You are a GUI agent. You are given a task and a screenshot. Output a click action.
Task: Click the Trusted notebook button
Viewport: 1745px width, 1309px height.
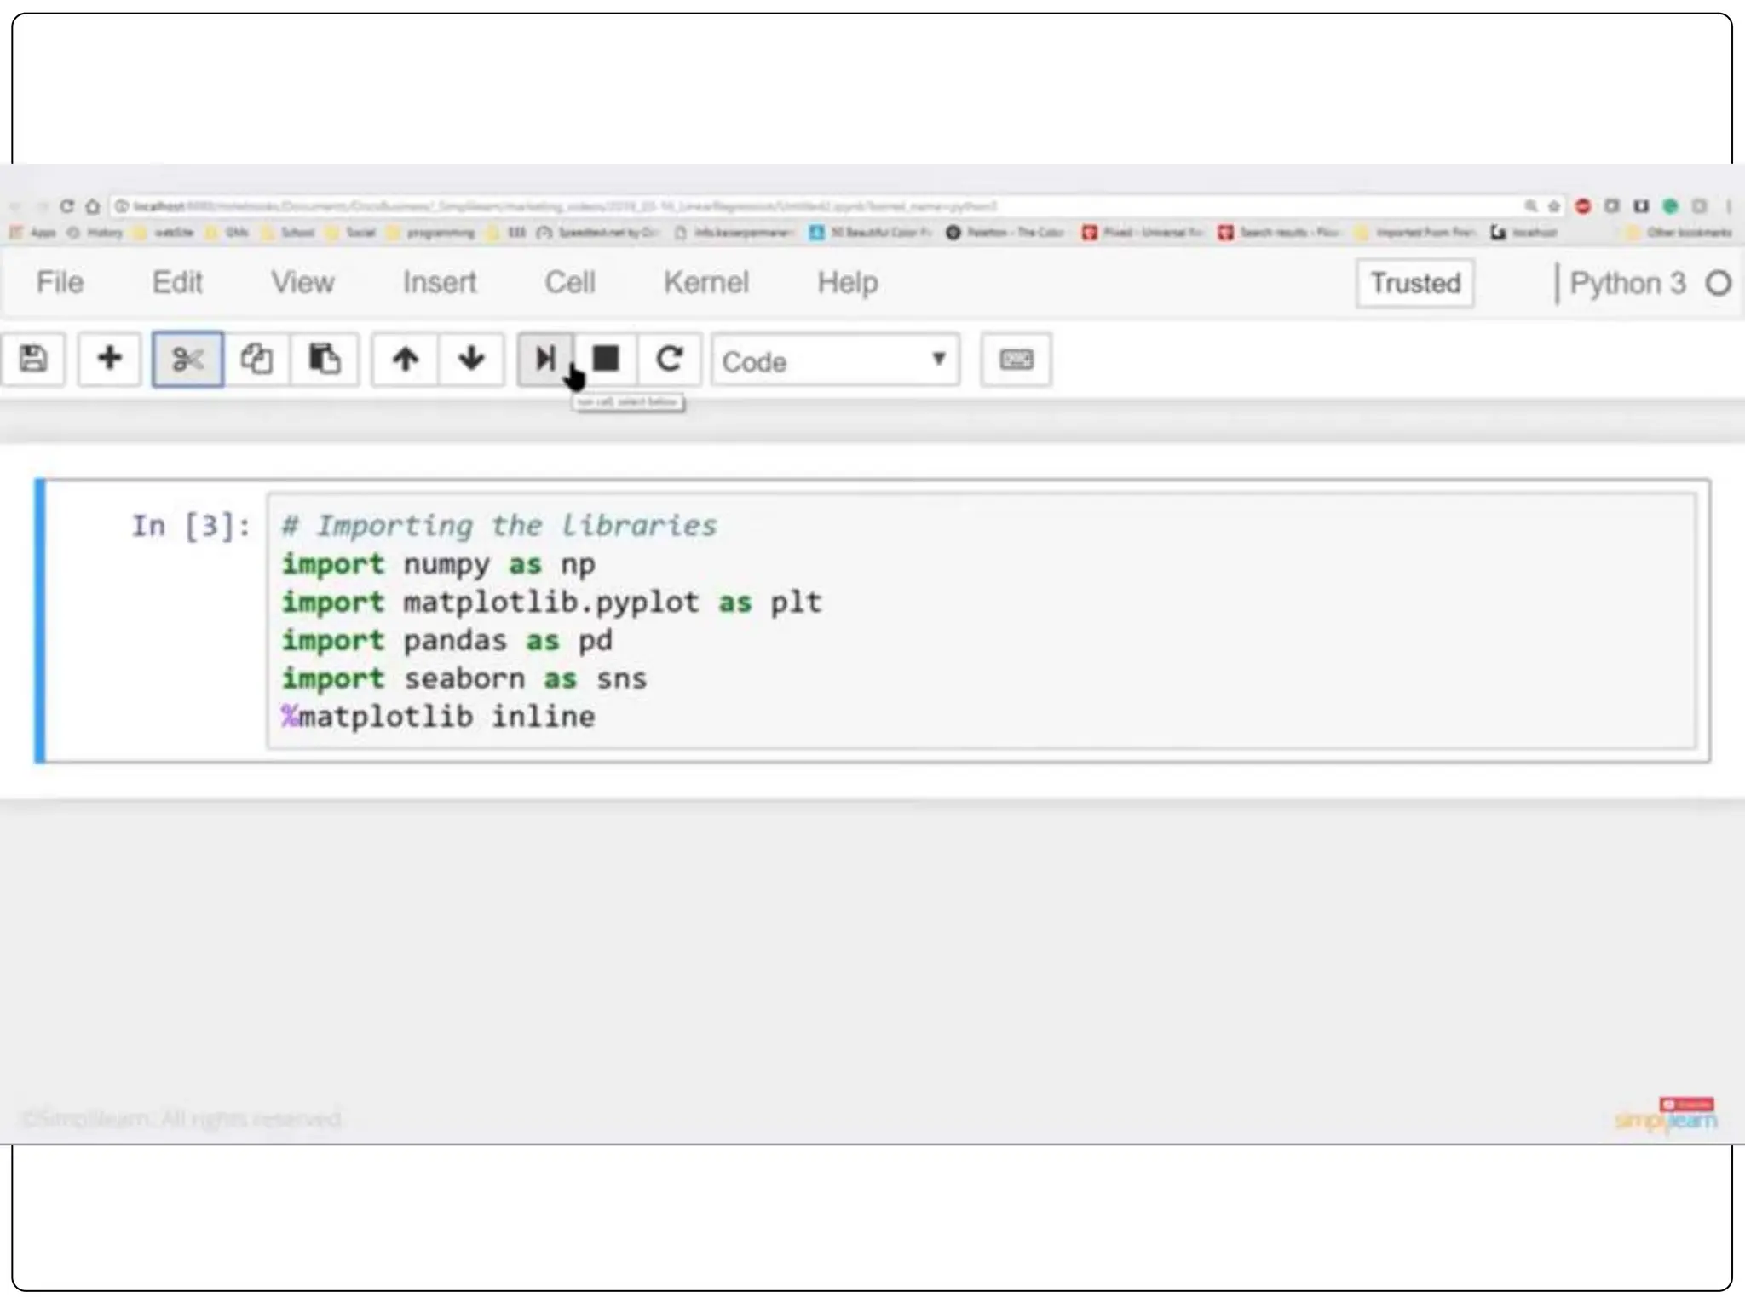[1414, 283]
